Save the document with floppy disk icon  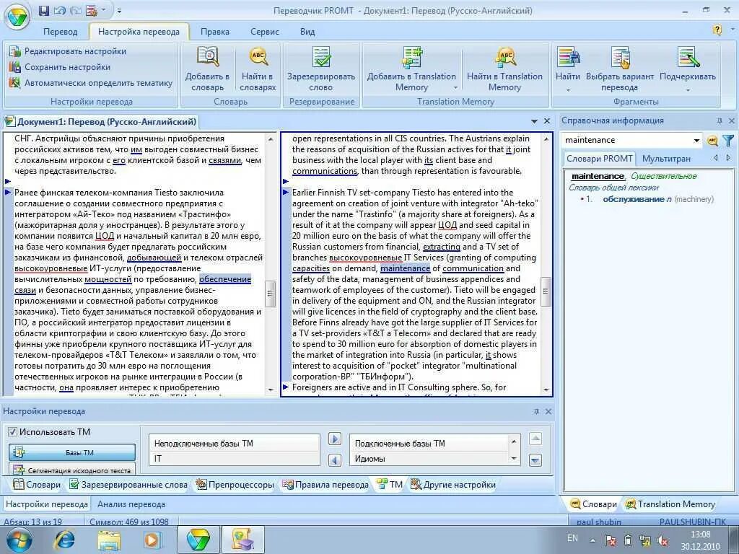44,10
